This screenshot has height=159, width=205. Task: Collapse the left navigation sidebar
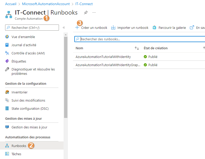[x=64, y=28]
